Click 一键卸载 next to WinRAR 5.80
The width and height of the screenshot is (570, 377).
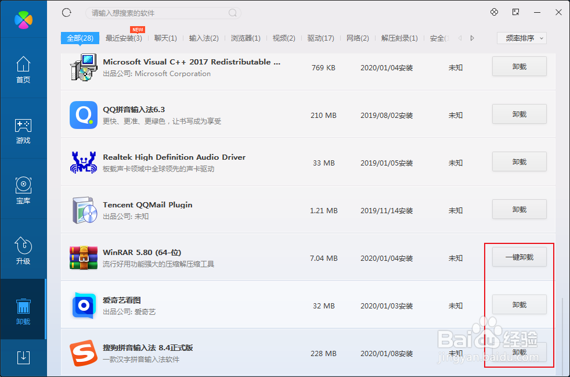(519, 257)
